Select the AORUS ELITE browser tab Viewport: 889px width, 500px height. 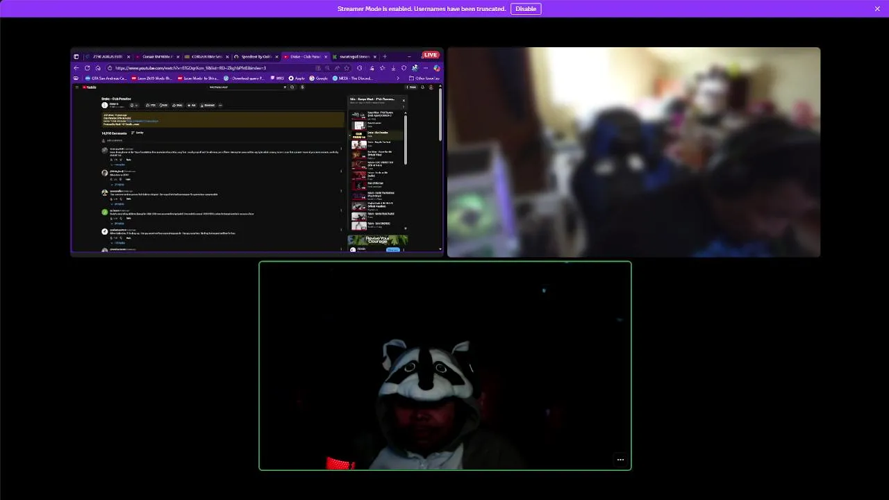pos(108,57)
